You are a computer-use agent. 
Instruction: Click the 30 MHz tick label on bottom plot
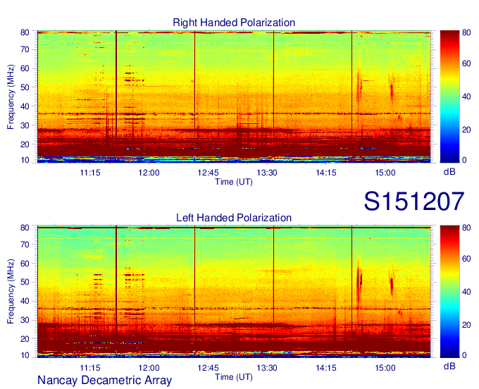[25, 320]
